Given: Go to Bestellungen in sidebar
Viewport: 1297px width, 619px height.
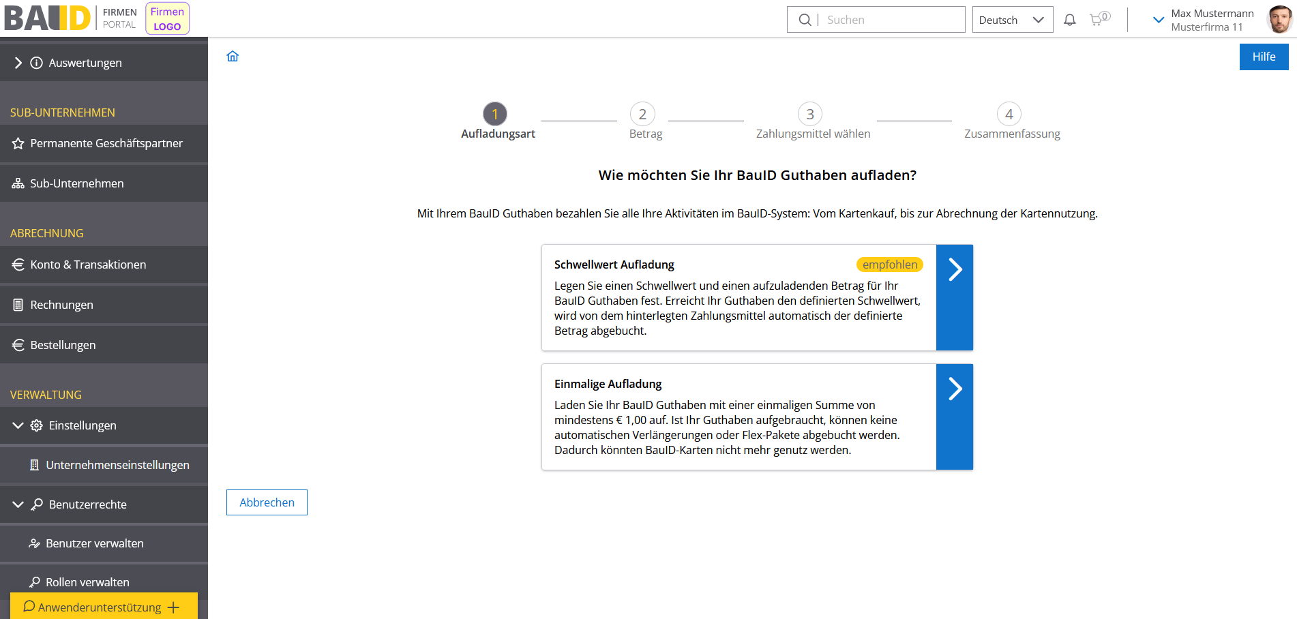Looking at the screenshot, I should point(104,345).
